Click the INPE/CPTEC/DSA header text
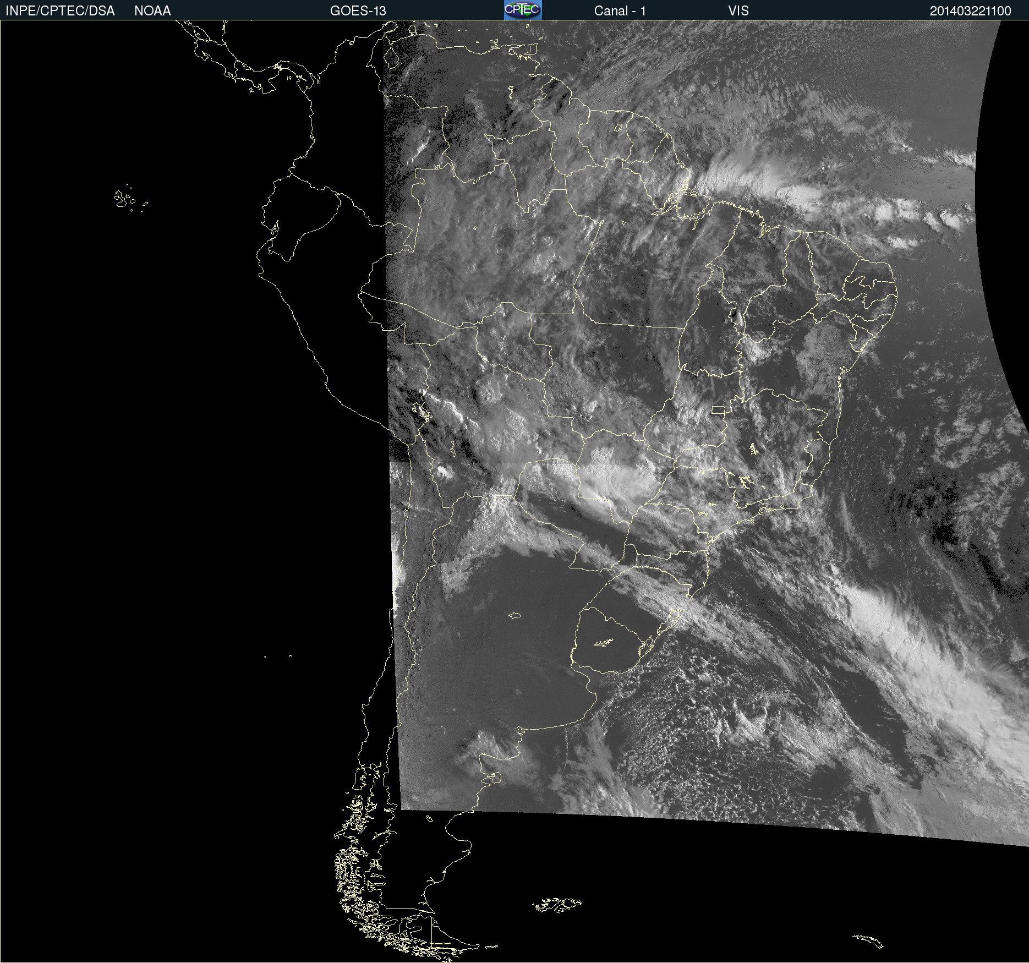The image size is (1029, 963). pos(60,11)
